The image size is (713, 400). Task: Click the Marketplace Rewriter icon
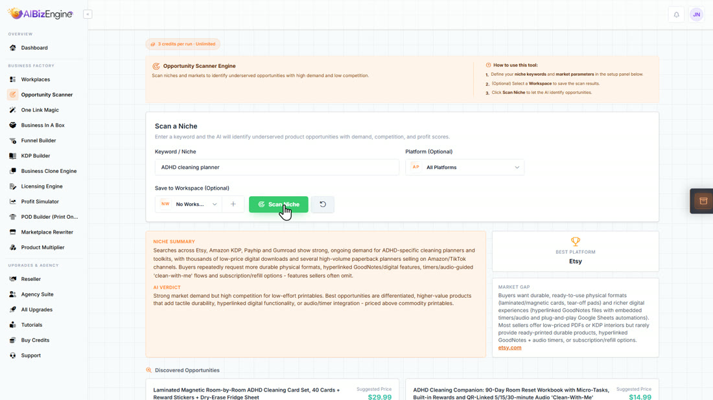pos(13,232)
